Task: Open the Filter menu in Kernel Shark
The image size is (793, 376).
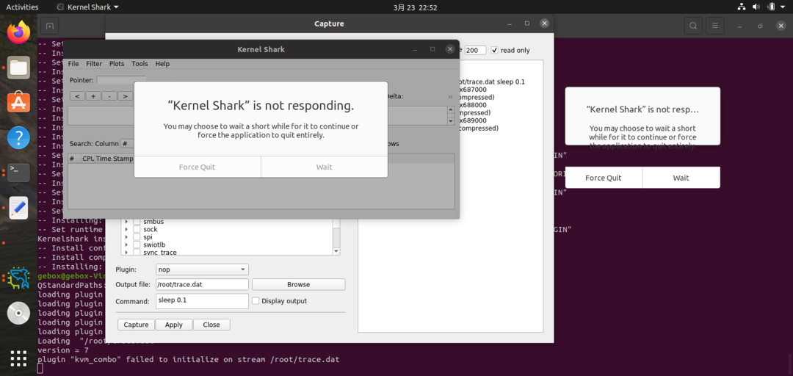Action: pos(94,64)
